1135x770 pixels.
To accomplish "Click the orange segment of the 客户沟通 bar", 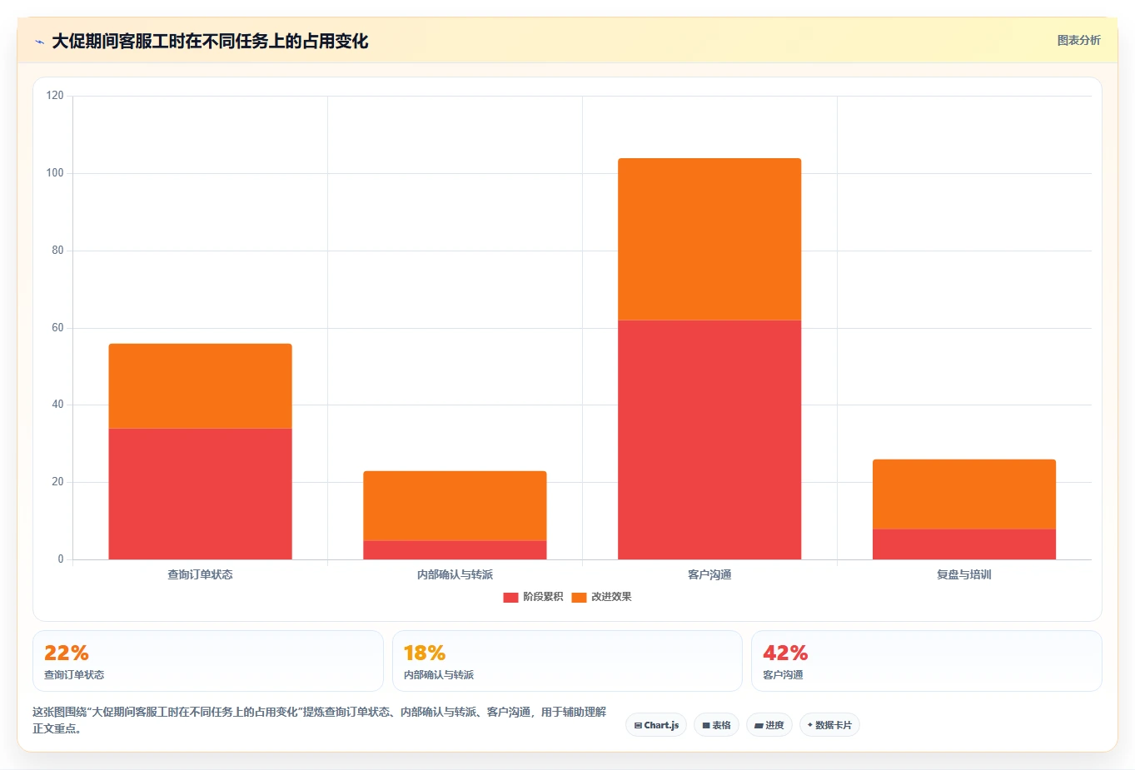I will 709,239.
